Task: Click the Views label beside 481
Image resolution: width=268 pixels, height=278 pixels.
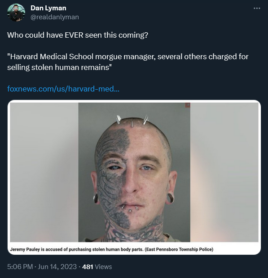Action: (x=103, y=267)
